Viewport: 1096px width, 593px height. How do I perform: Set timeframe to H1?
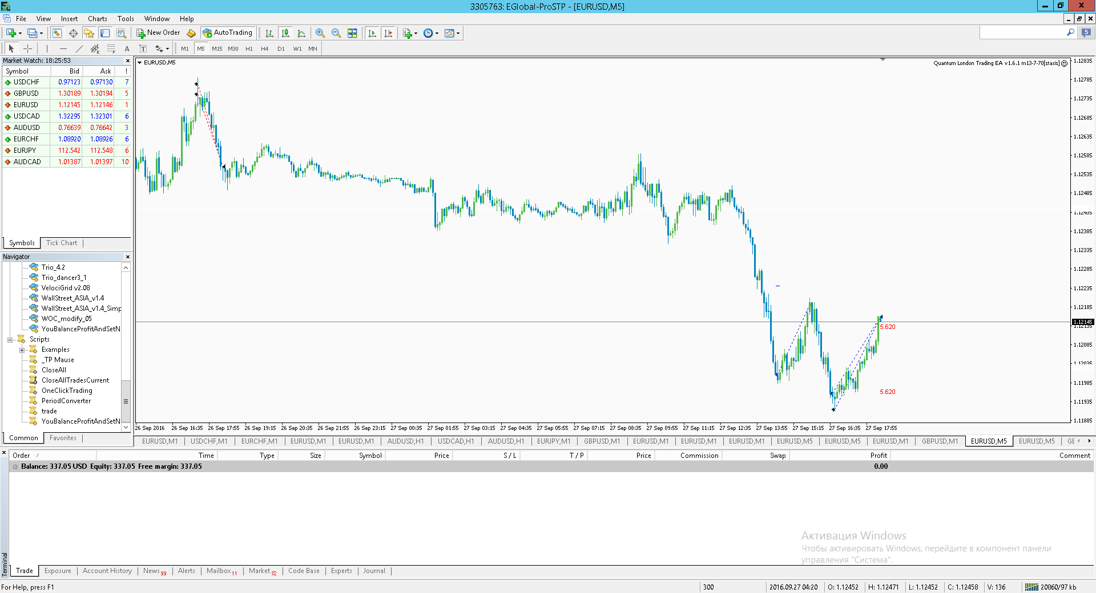[249, 48]
